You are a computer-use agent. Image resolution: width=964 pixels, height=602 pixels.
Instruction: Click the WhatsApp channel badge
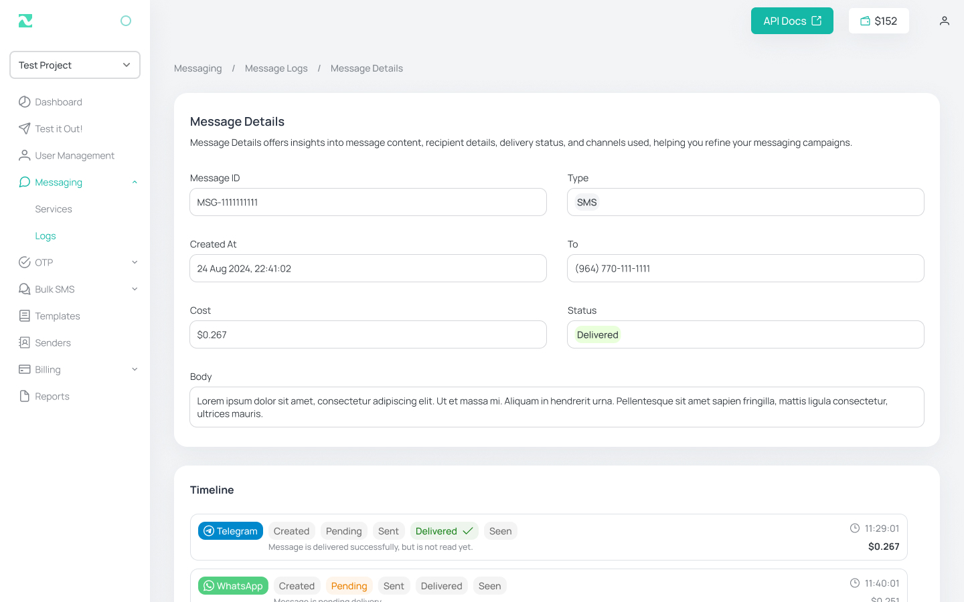(x=233, y=586)
